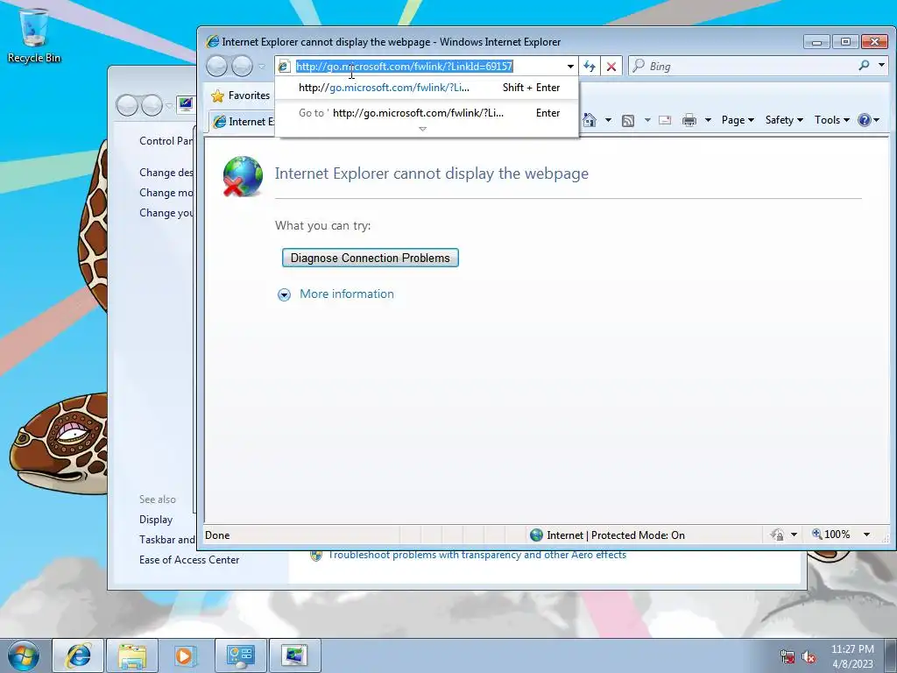
Task: Open the Feeds dropdown arrow
Action: point(647,120)
